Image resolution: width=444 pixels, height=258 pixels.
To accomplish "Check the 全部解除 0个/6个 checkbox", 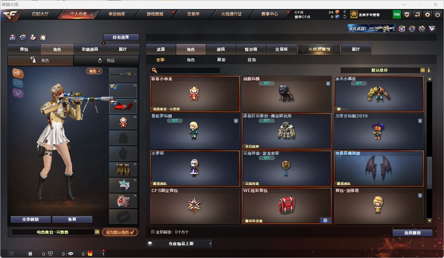I will [152, 232].
